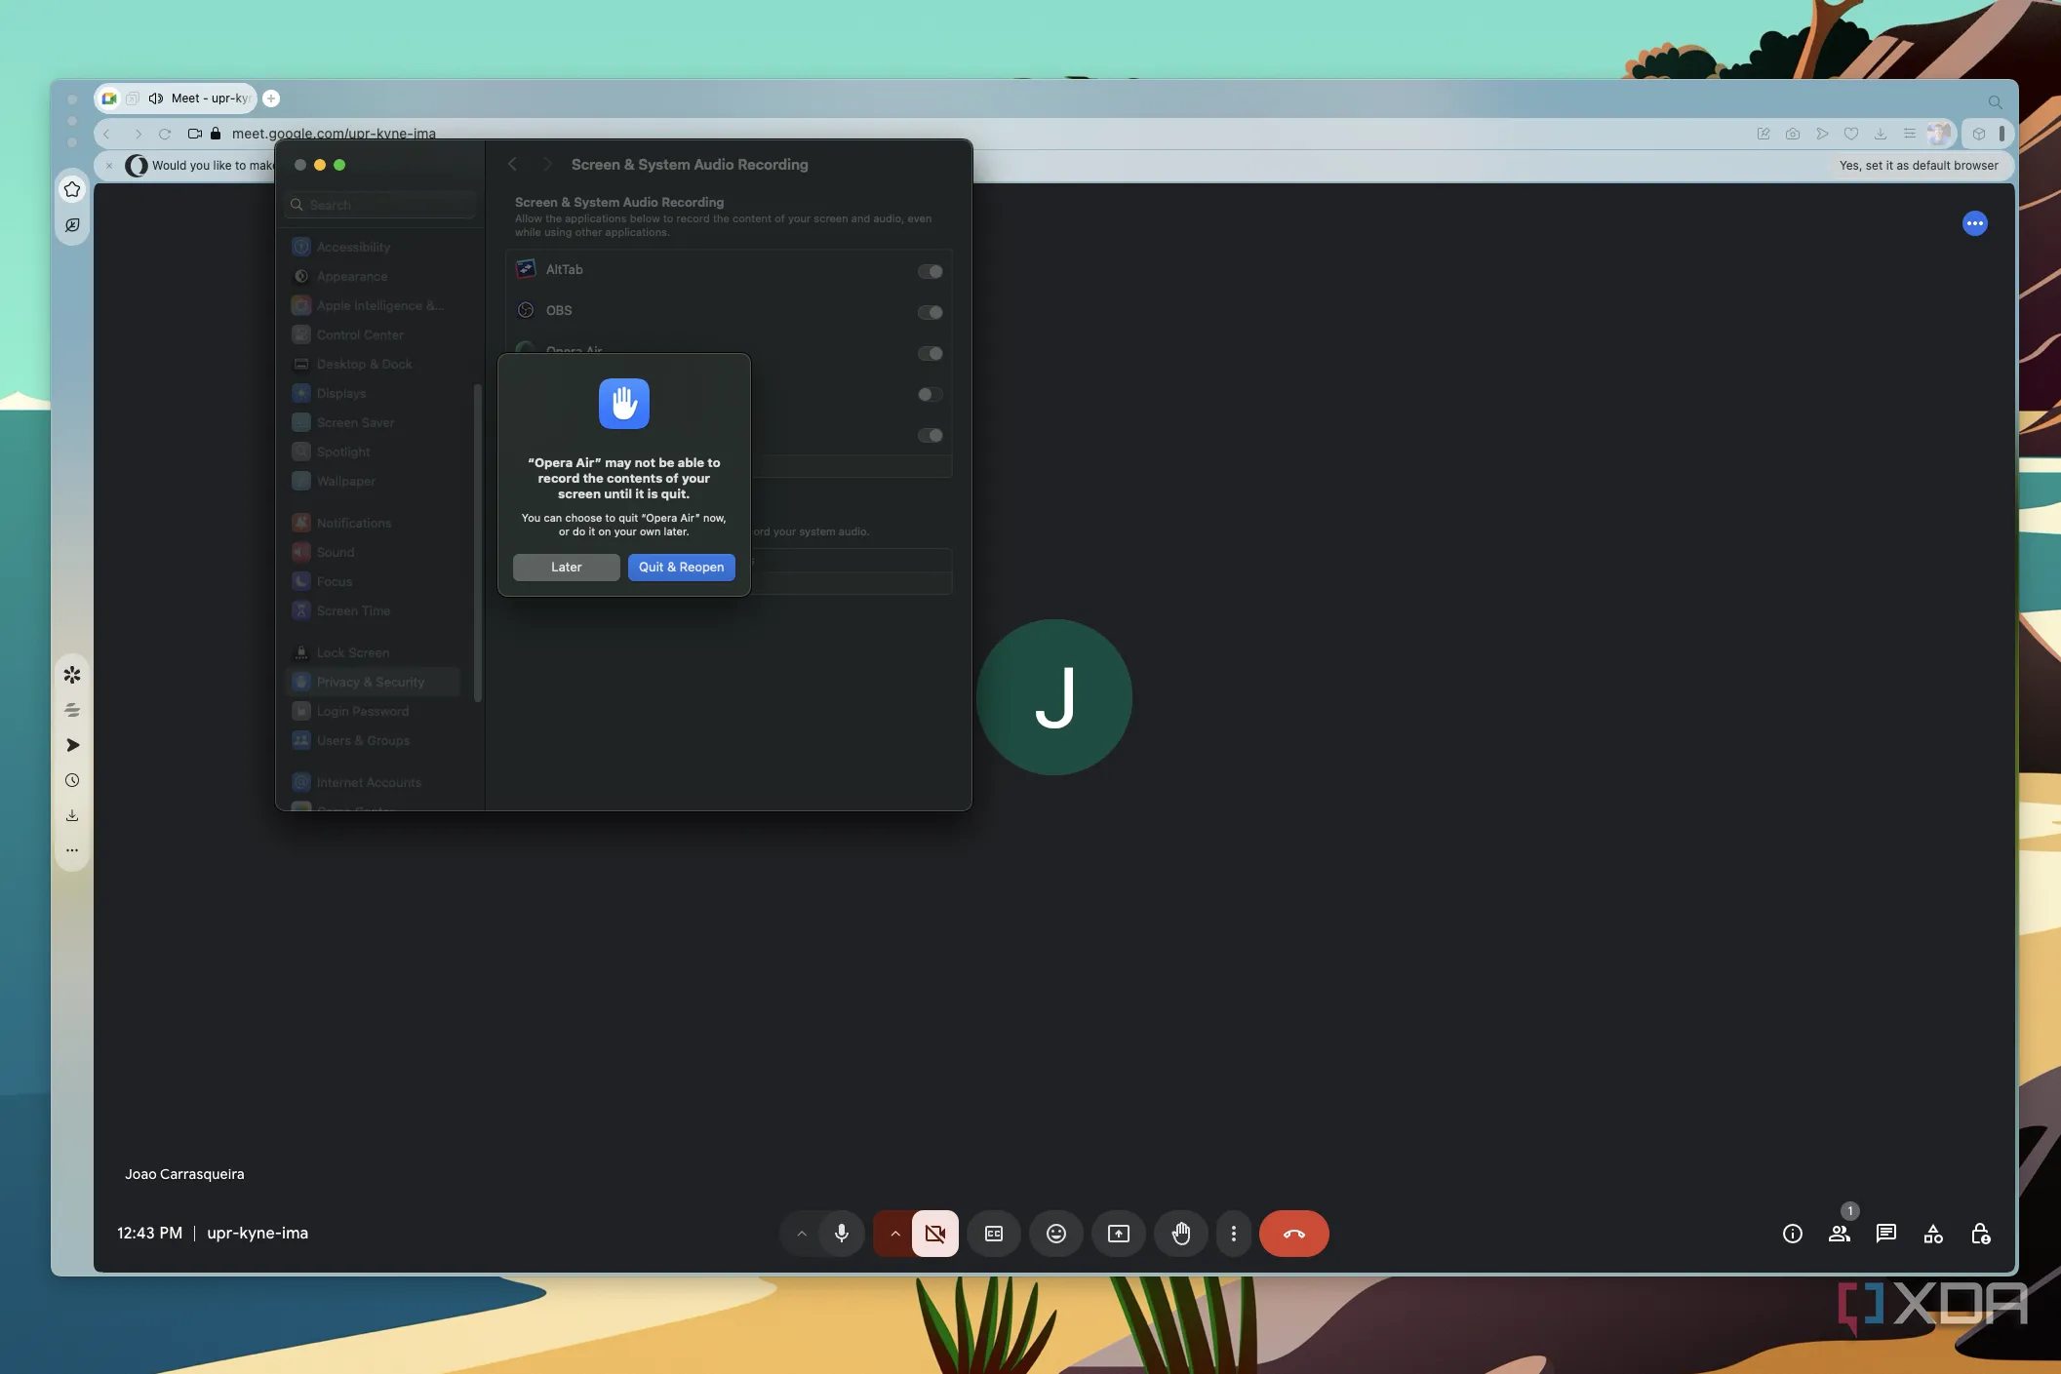Open Activities icon in Meet

(x=1932, y=1234)
